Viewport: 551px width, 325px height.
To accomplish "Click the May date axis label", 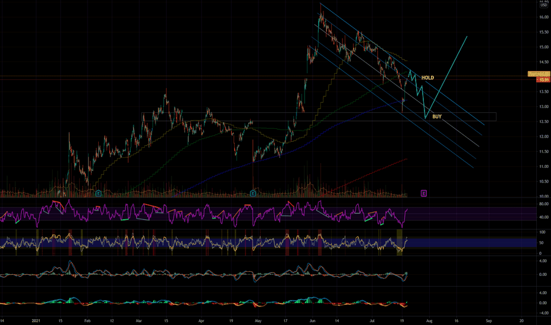I will (258, 320).
